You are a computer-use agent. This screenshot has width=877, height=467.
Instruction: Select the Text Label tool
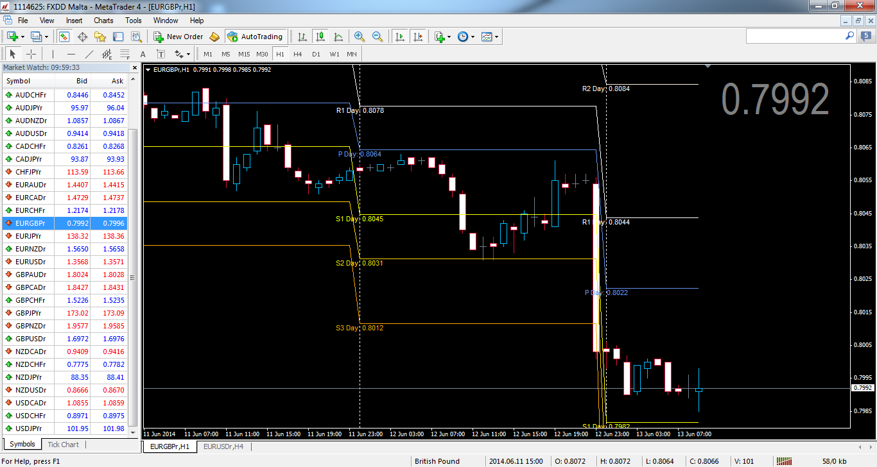[x=161, y=54]
